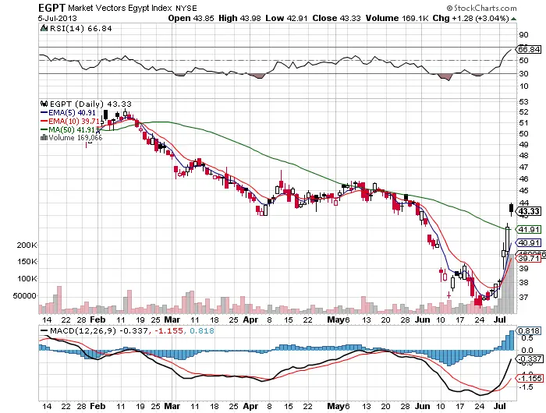Click Feb on the price chart date axis
Image resolution: width=546 pixels, height=413 pixels.
point(97,319)
